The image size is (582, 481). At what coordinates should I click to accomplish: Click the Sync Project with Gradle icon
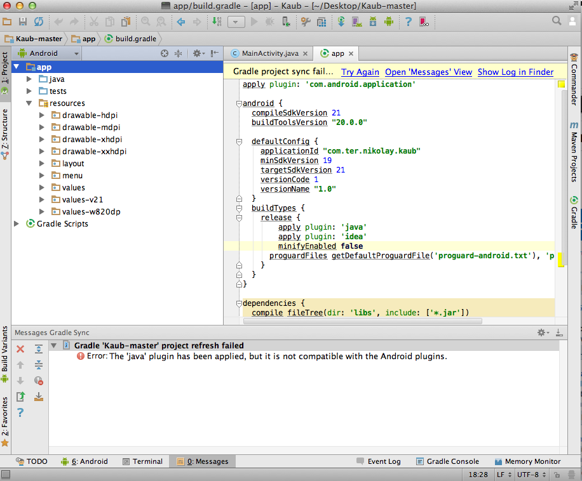[341, 22]
